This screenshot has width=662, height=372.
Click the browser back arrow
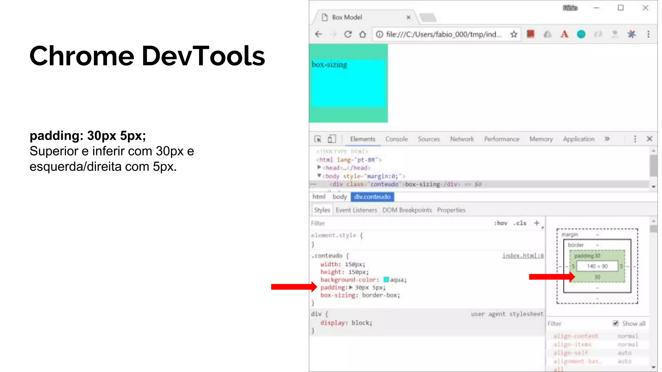click(x=319, y=34)
